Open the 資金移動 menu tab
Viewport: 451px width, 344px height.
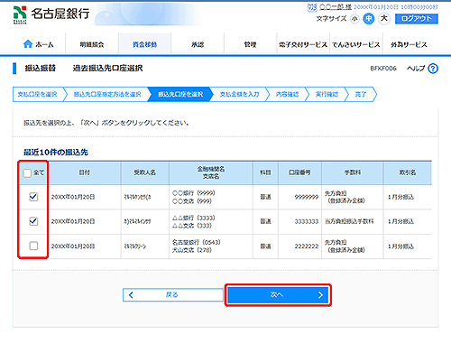click(x=144, y=44)
